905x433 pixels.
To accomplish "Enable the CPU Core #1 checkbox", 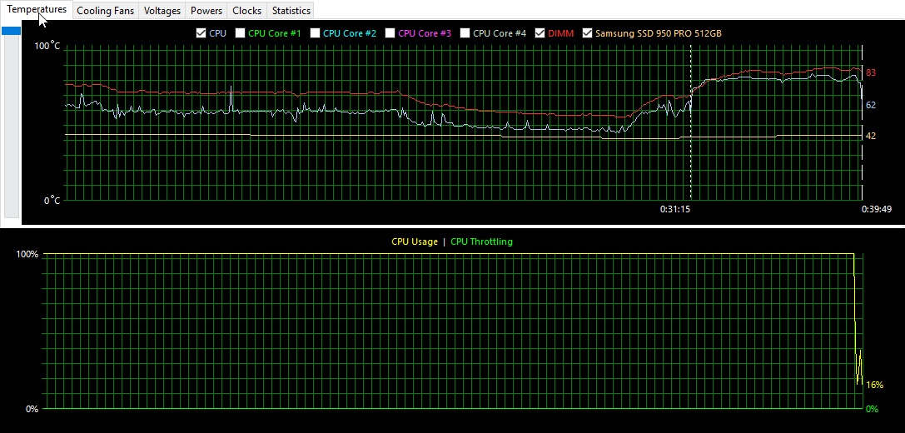I will tap(241, 33).
